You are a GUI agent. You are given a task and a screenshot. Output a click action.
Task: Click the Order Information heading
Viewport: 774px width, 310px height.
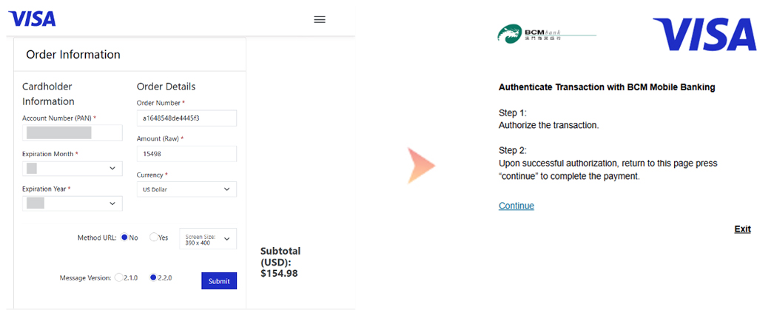click(x=73, y=55)
